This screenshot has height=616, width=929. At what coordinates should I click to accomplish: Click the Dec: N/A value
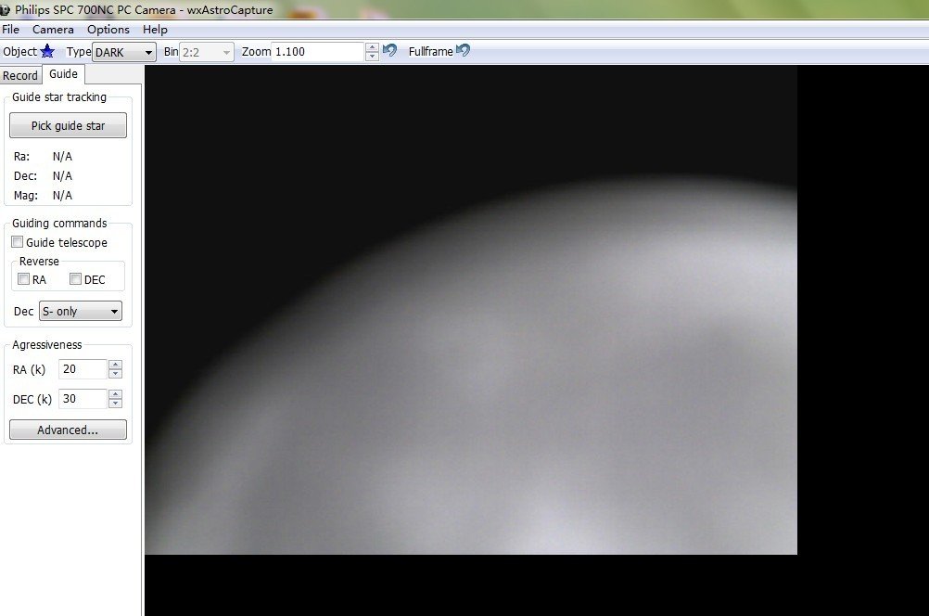62,176
